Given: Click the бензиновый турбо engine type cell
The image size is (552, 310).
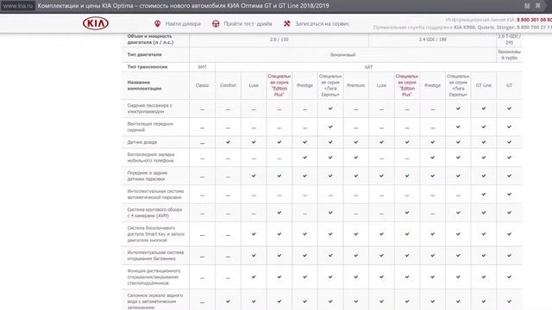Looking at the screenshot, I should point(509,54).
